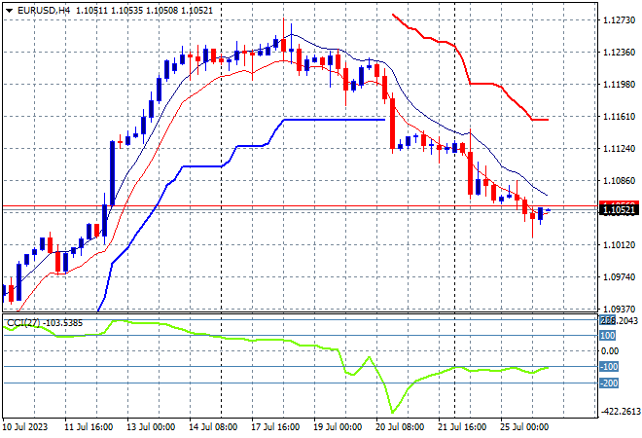
Task: Select the black 1.10521 current price tag
Action: tap(619, 210)
